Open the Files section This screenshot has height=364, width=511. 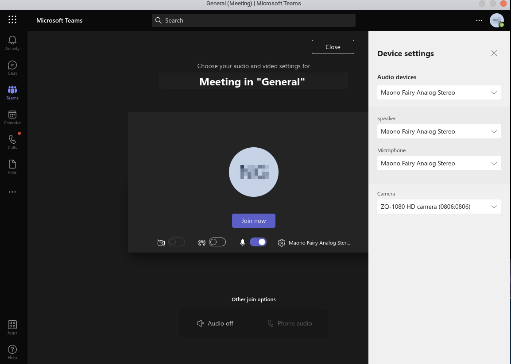coord(12,167)
